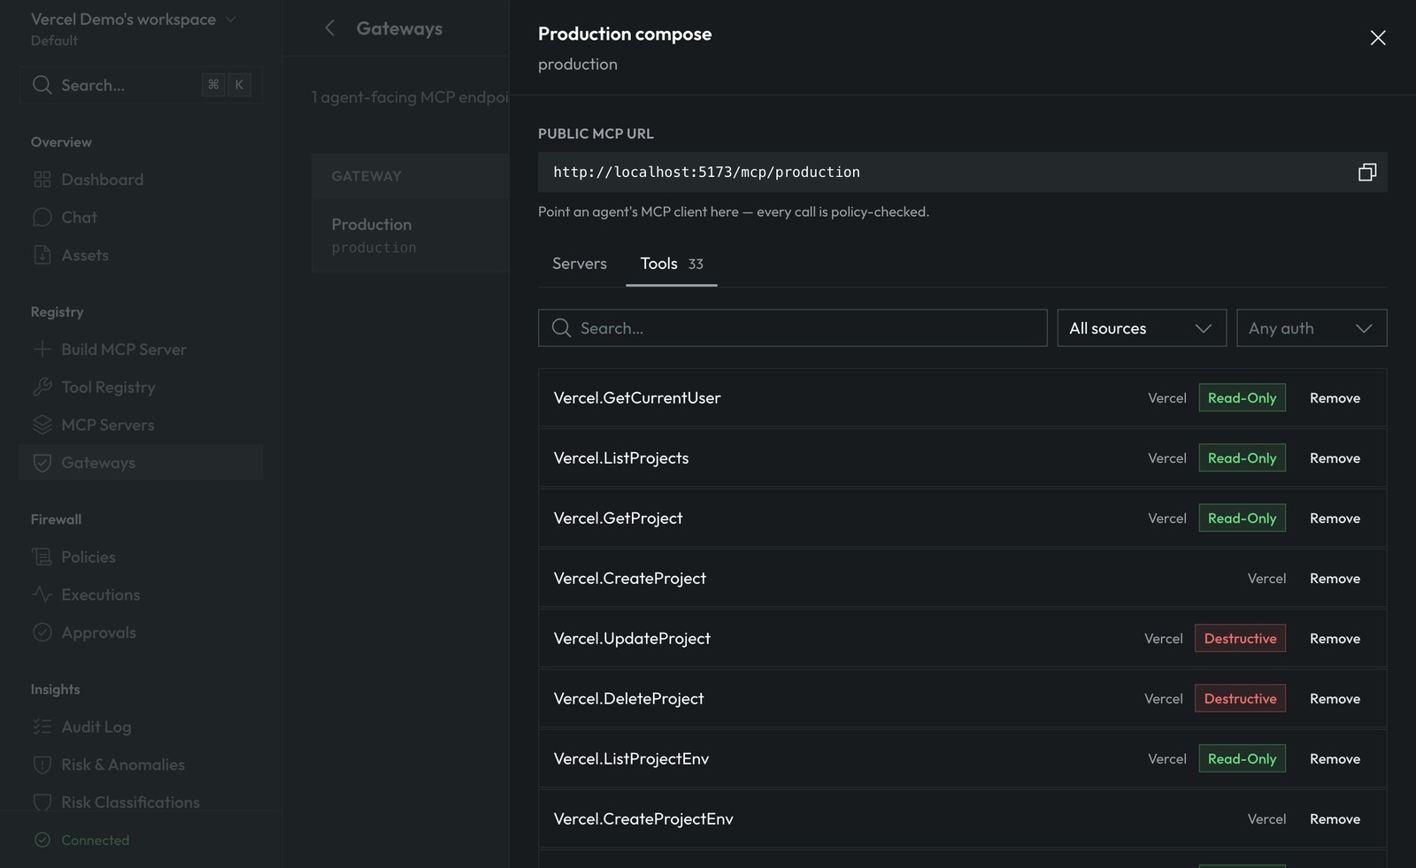Open the All sources filter dropdown

(1142, 328)
